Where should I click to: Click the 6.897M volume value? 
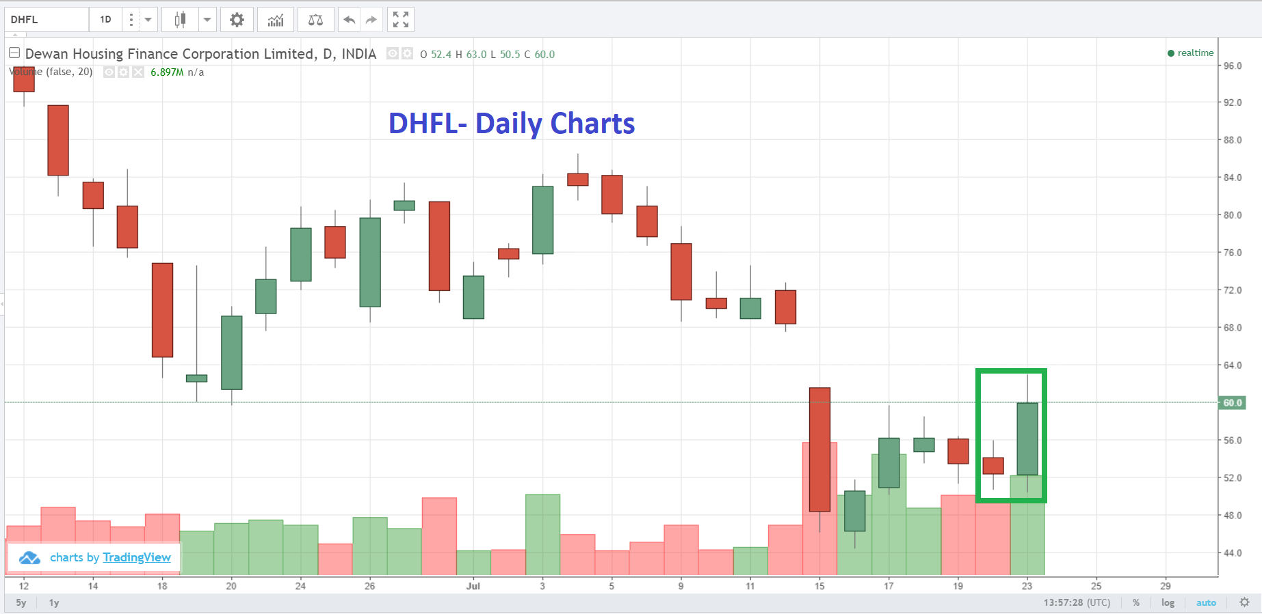[167, 72]
